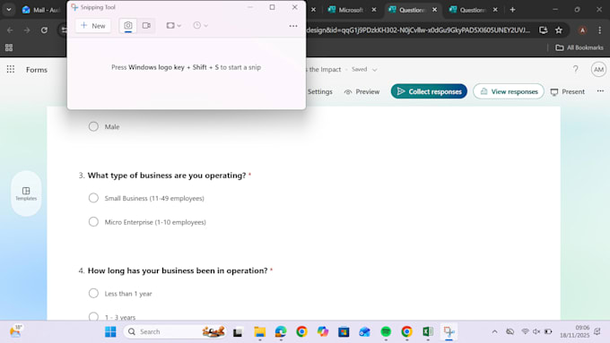This screenshot has width=610, height=343.
Task: Choose Small Business (11-49 employees)
Action: (93, 198)
